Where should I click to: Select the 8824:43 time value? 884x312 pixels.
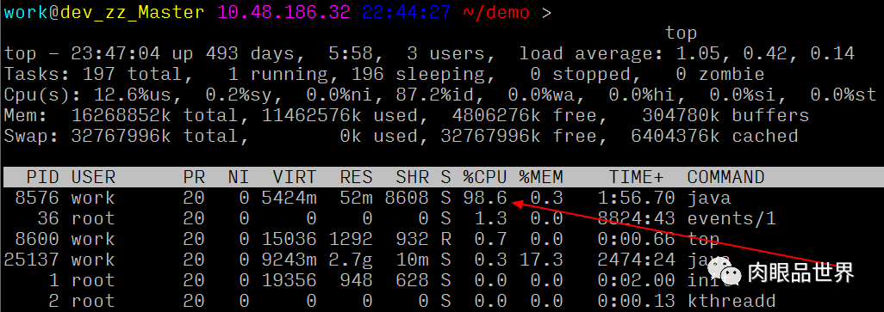click(636, 218)
